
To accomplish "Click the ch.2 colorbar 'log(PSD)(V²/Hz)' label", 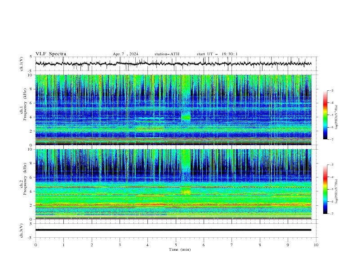I will click(337, 191).
